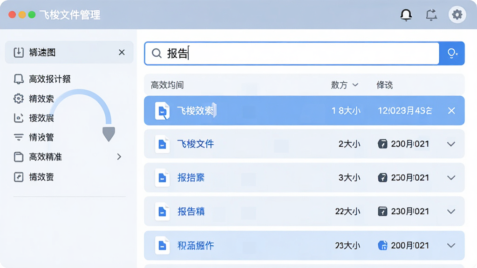Open the bottom row file link, 23大小
The height and width of the screenshot is (268, 477).
click(x=196, y=245)
